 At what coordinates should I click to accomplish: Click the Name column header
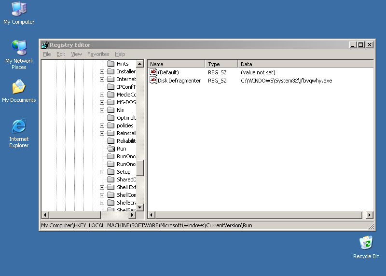176,64
